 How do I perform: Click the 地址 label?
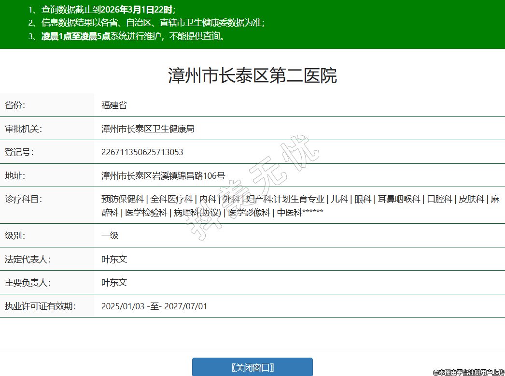coord(15,175)
